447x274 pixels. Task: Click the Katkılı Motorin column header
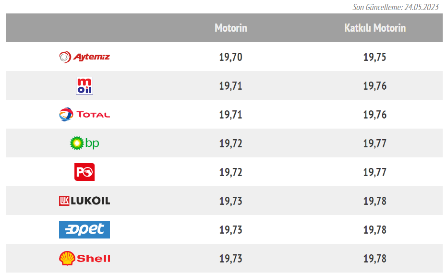click(375, 28)
